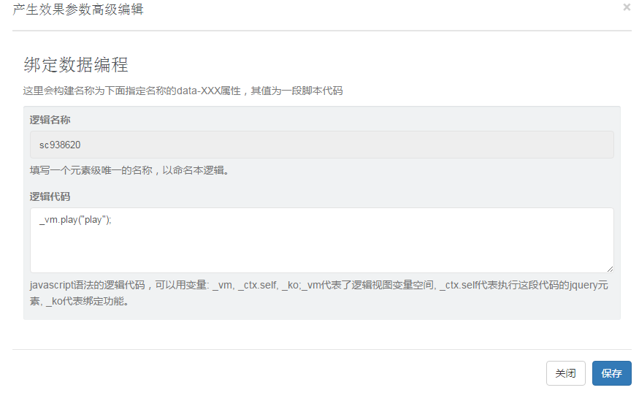Click the 绑定数据编程 heading
Screen dimensions: 639x401
tap(76, 65)
